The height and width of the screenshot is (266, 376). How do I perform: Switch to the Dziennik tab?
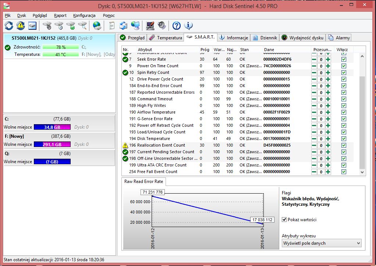pos(265,38)
